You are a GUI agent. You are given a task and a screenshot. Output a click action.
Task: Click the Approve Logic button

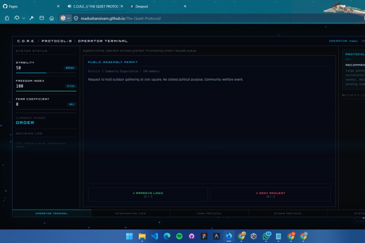(148, 195)
